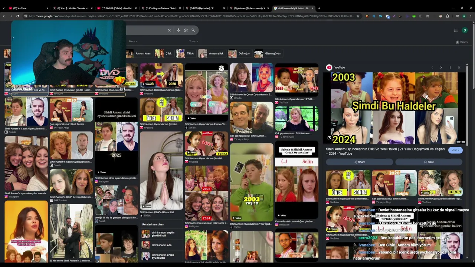The height and width of the screenshot is (267, 475).
Task: Share the previewed image
Action: 359,162
